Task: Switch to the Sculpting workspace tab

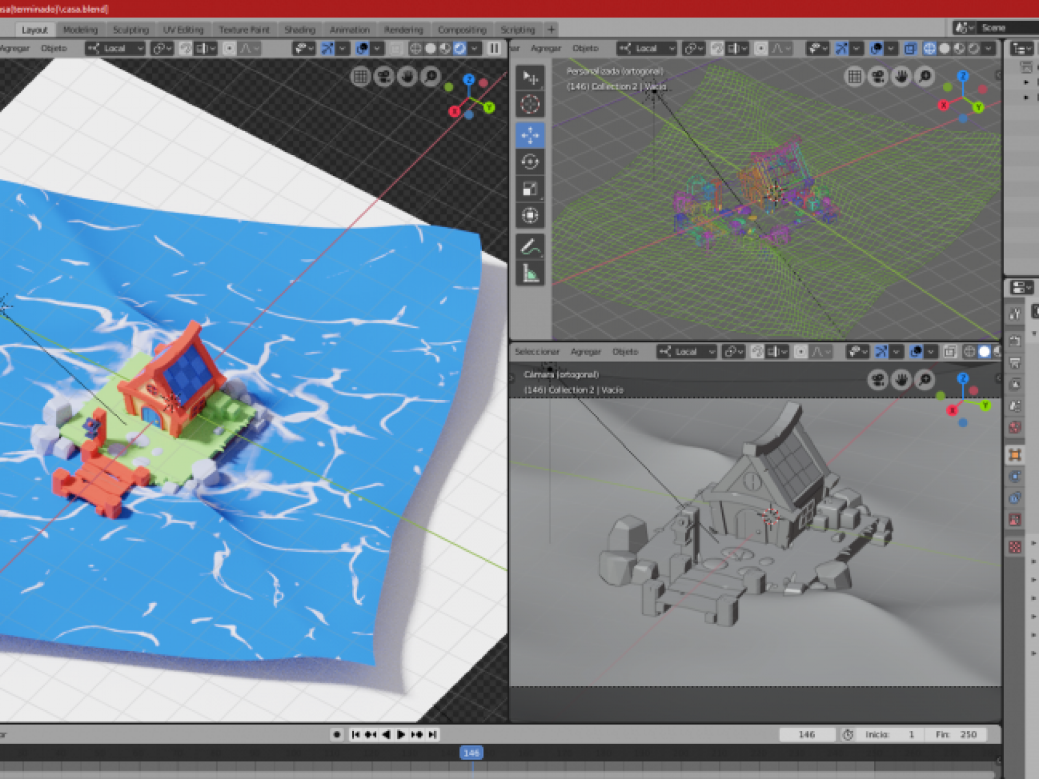Action: [131, 30]
